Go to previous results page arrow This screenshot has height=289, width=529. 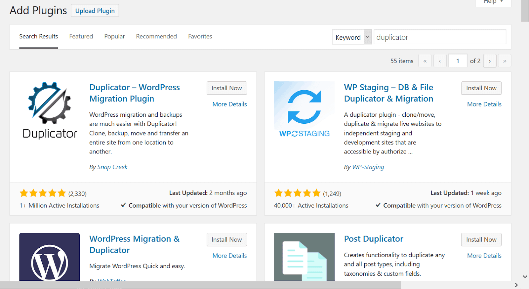440,61
